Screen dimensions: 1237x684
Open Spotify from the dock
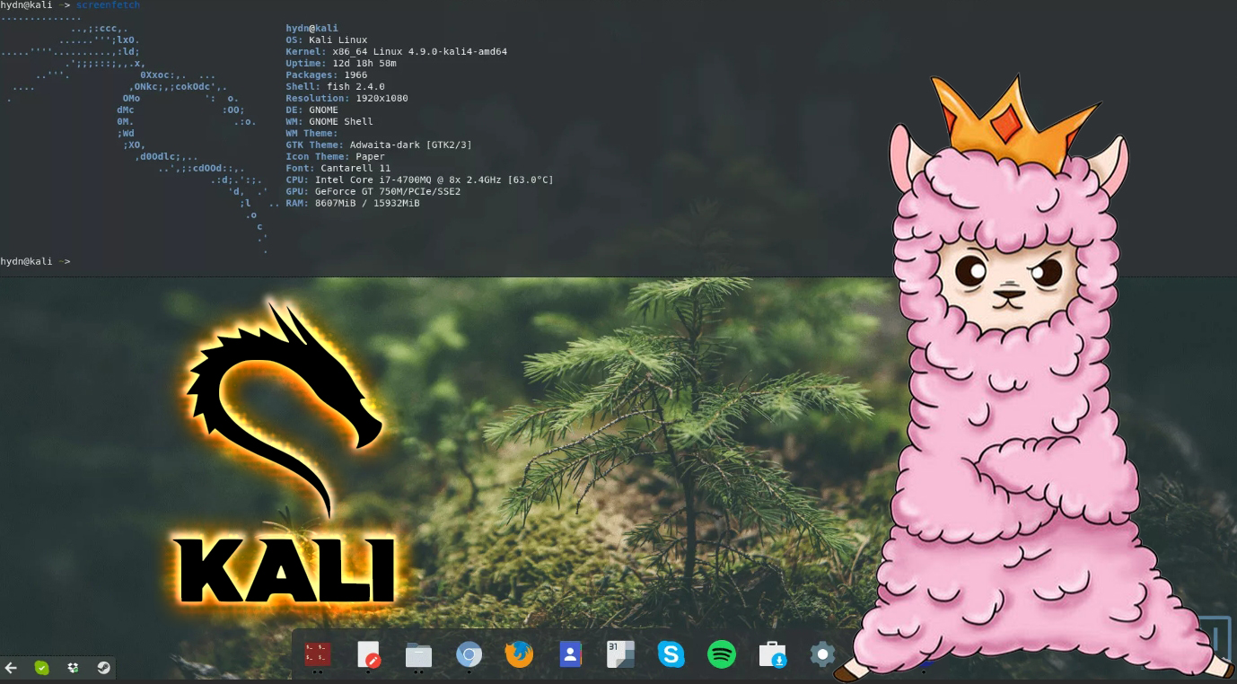pos(722,654)
